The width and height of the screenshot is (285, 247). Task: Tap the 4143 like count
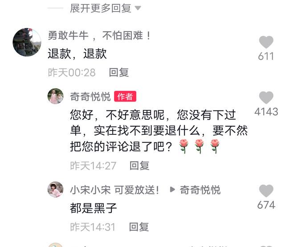(x=266, y=112)
